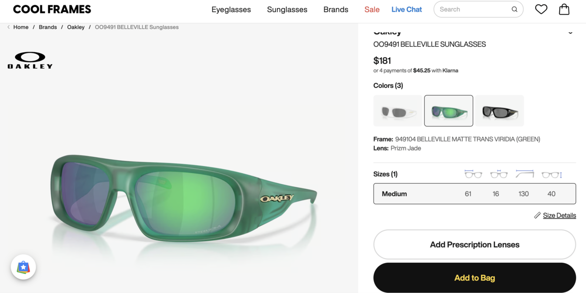Open the wishlist heart icon
This screenshot has height=293, width=586.
541,9
